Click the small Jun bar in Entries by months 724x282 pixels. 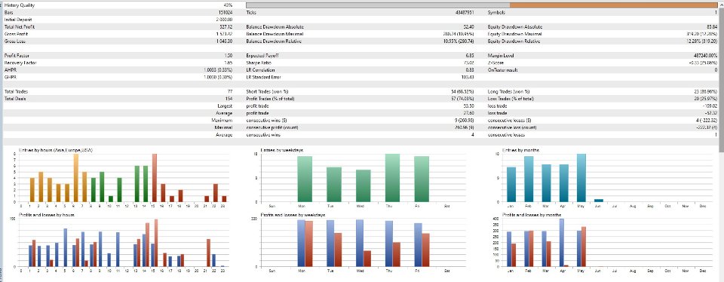[x=599, y=201]
